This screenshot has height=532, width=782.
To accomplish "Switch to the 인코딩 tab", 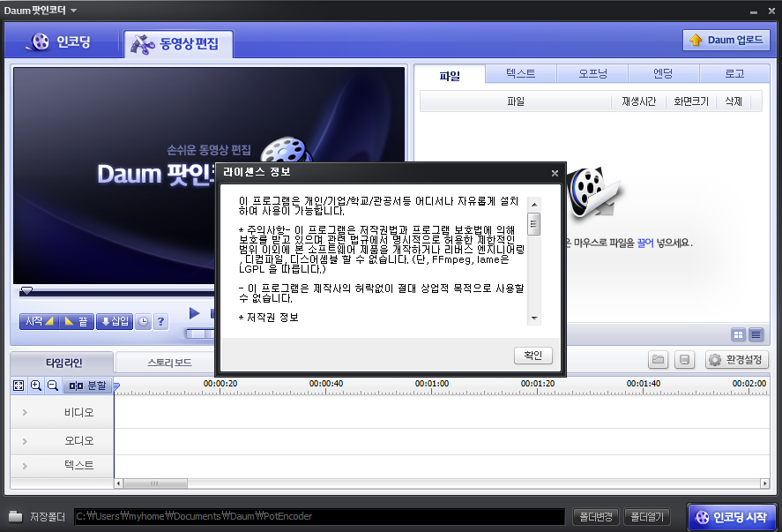I will pos(60,42).
